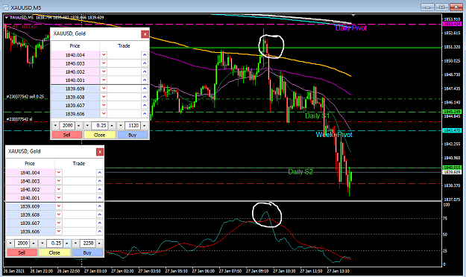
Task: Click Trade column header in 2250 panel
Action: (79, 164)
